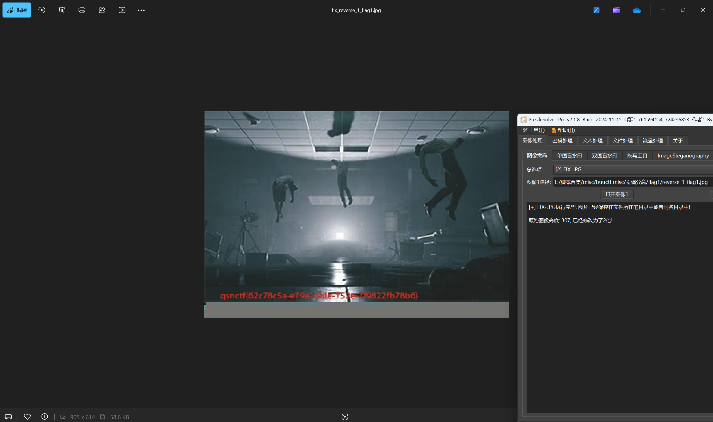The height and width of the screenshot is (422, 713).
Task: Open the 工具(T) menu in PuzzleSolver
Action: click(533, 130)
